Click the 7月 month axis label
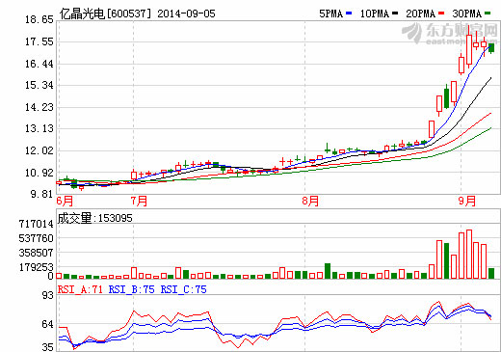Viewport: 501px width, 352px height. [x=139, y=202]
